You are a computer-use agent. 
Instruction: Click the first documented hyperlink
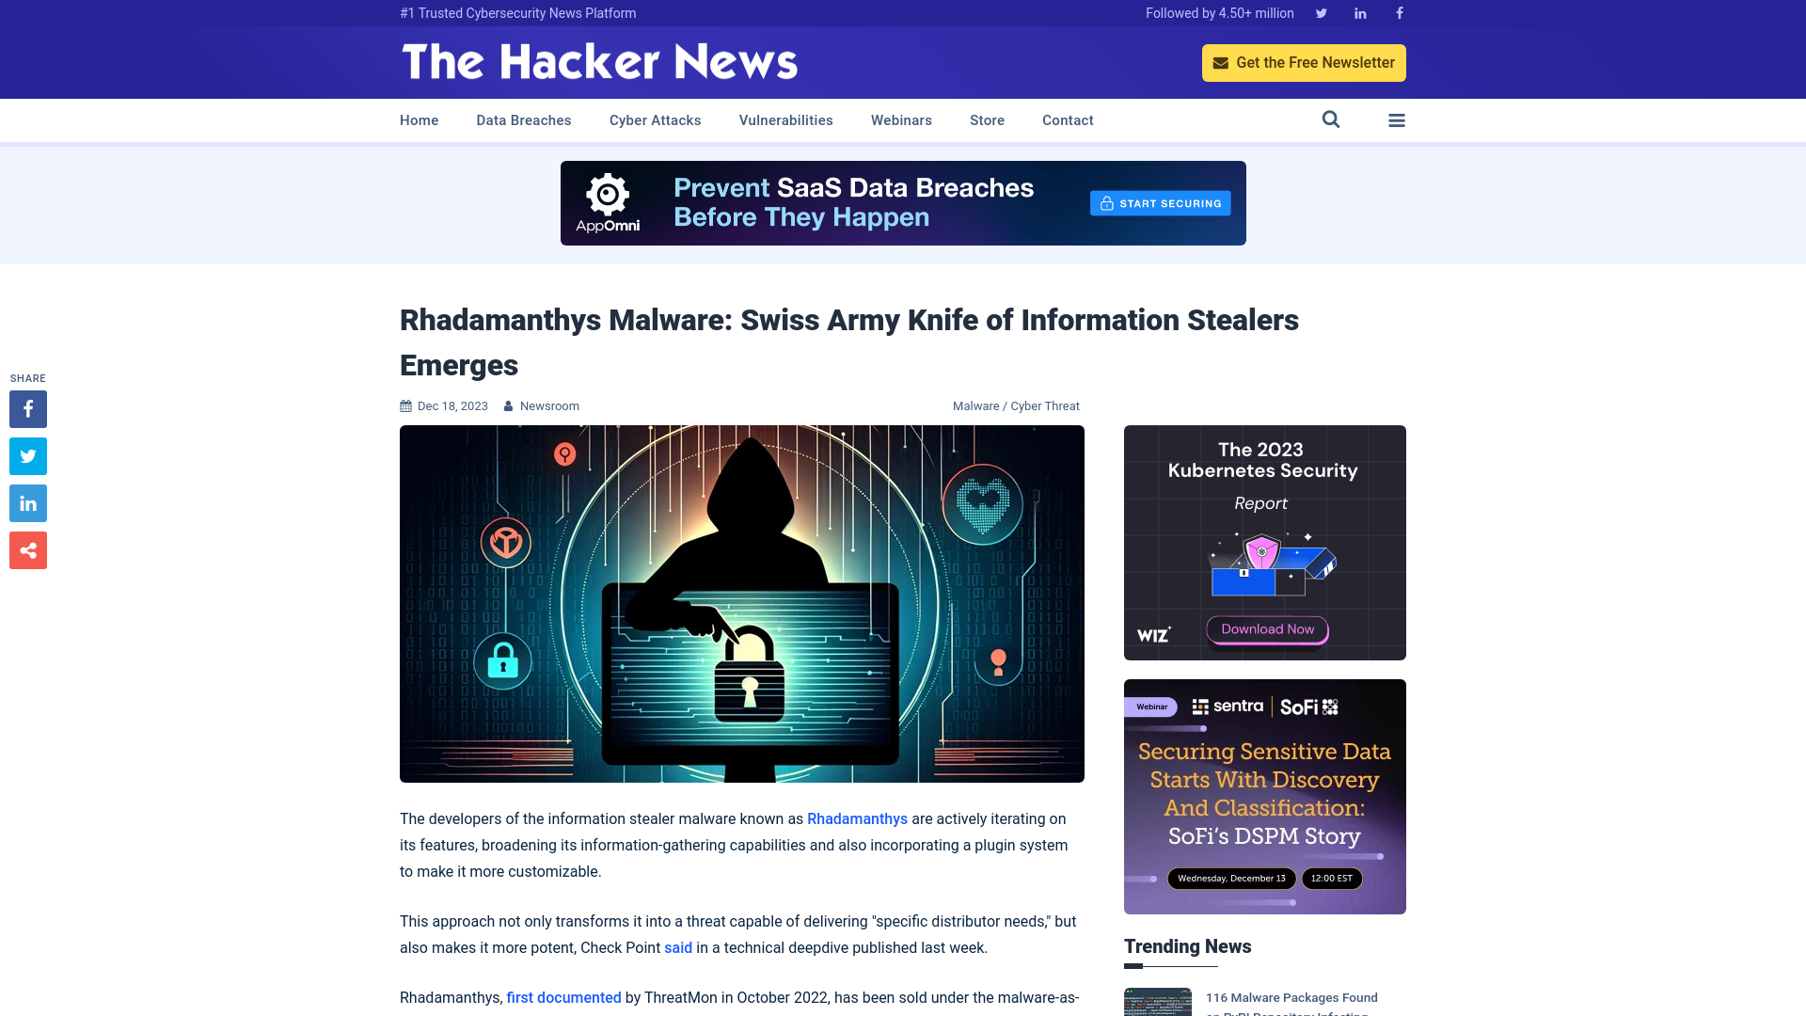563,997
